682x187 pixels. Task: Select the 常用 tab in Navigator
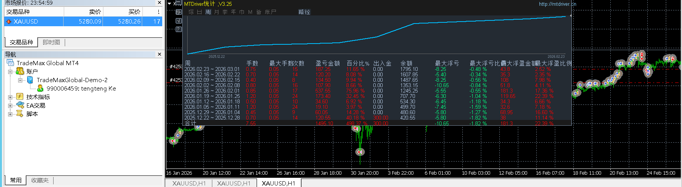pyautogui.click(x=16, y=180)
